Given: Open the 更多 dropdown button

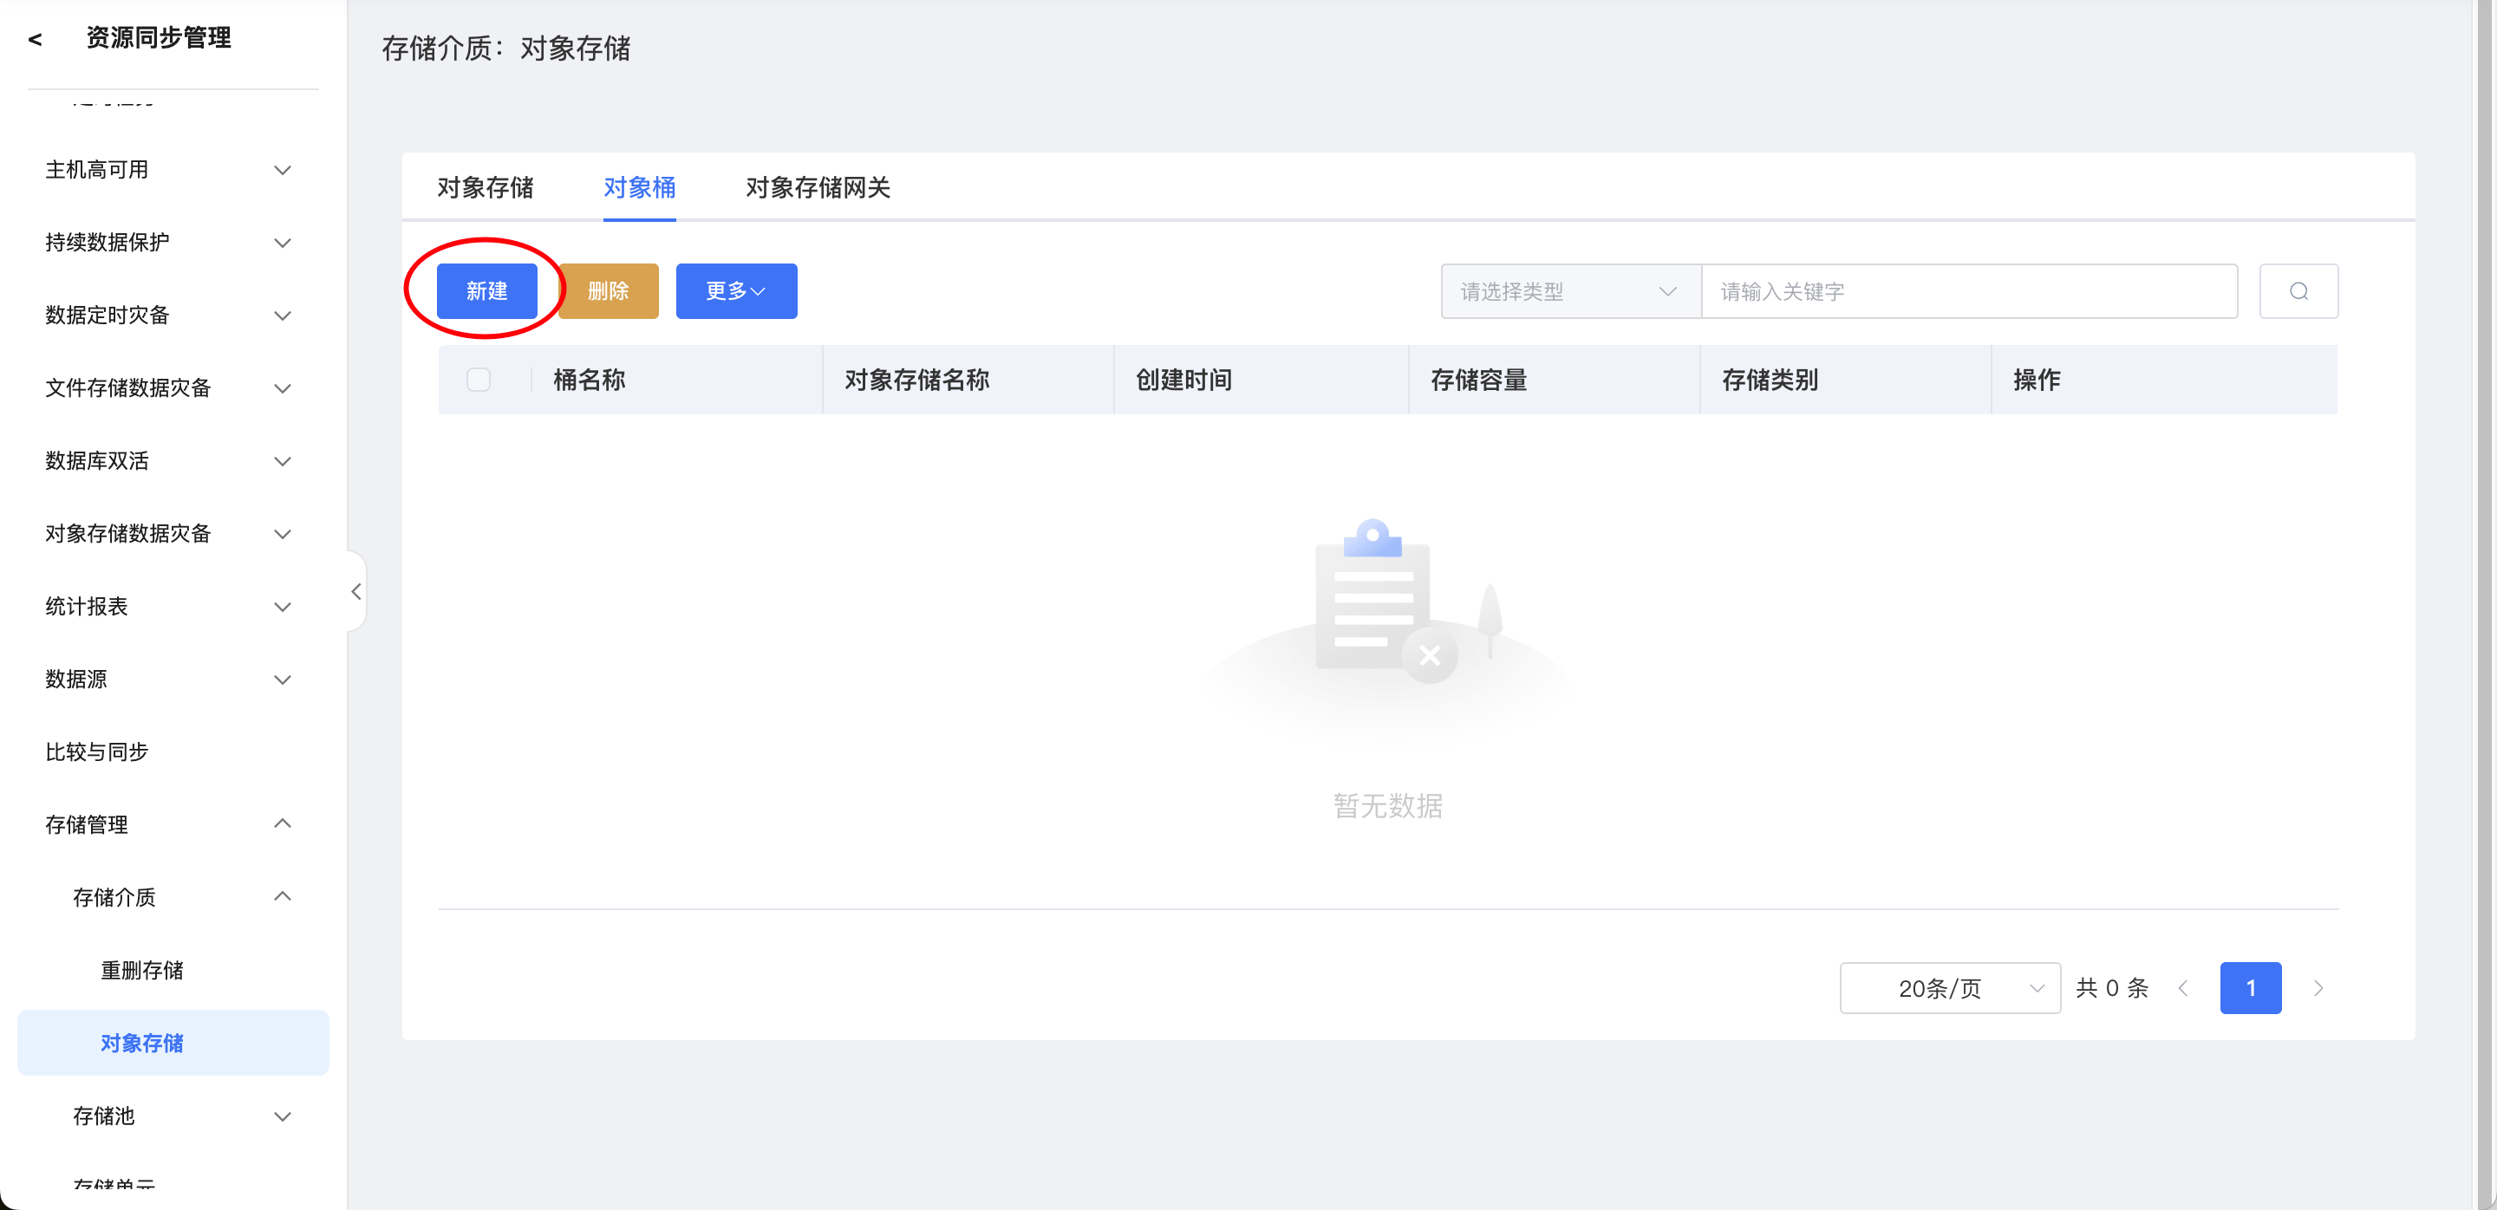Looking at the screenshot, I should coord(736,290).
